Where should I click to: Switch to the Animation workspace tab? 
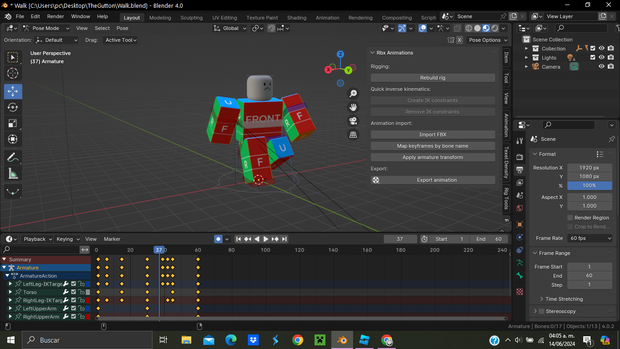pos(327,18)
